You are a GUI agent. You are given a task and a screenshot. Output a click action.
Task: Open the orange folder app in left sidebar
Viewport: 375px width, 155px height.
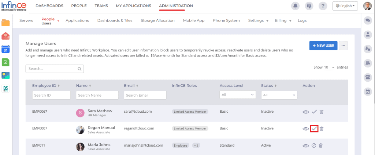[5, 23]
